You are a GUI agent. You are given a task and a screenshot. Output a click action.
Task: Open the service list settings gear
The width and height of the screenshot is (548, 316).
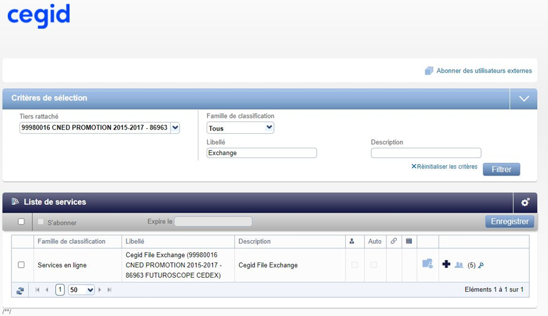525,202
